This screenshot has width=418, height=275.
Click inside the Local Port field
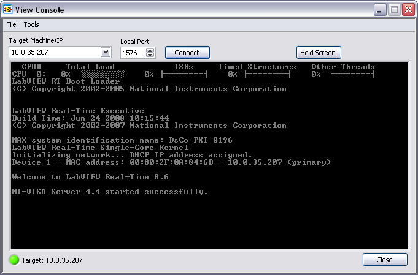(133, 53)
